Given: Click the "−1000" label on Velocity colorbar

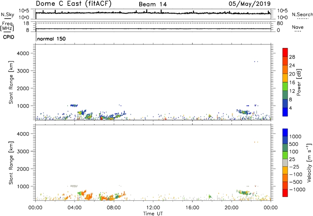Looking at the screenshot, I should pyautogui.click(x=297, y=189).
